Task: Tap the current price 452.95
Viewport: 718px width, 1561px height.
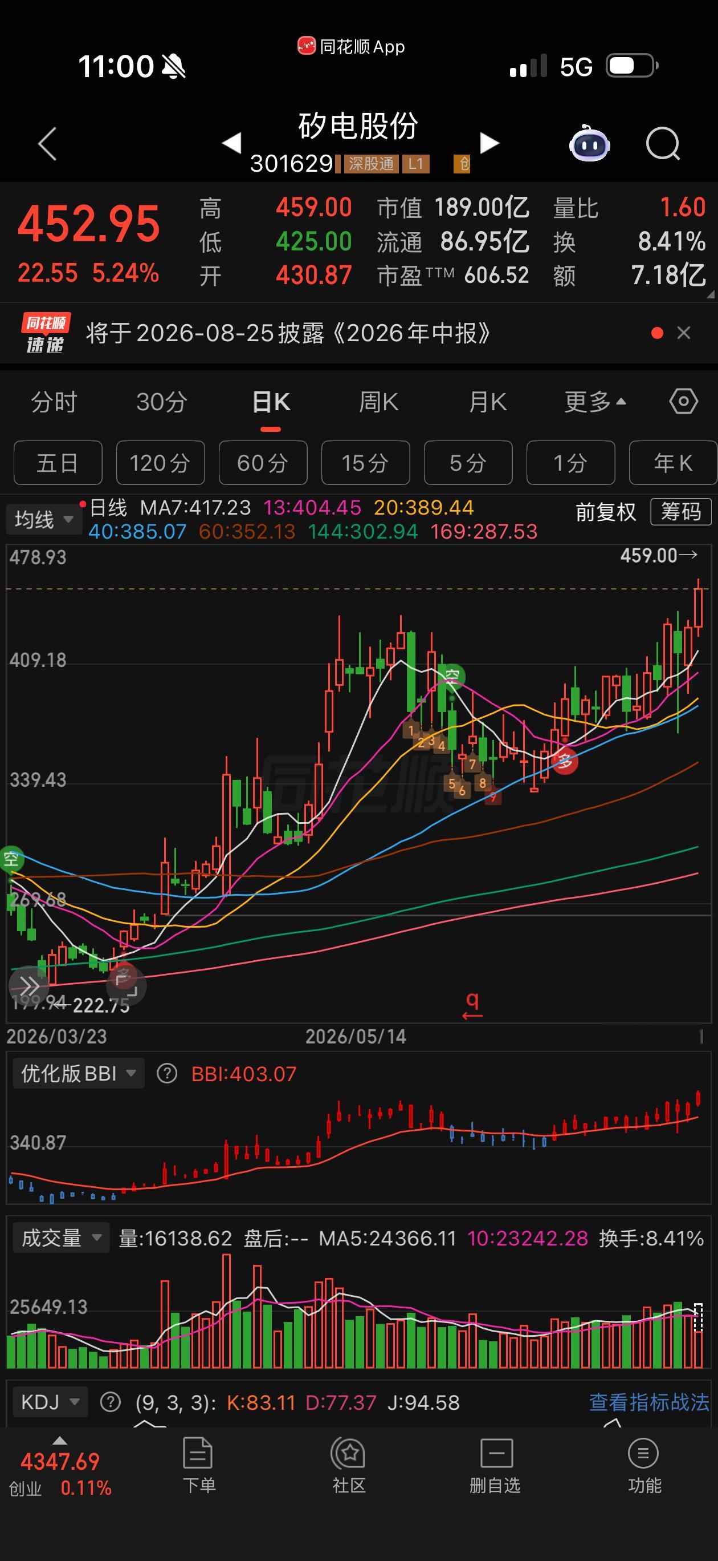Action: click(89, 224)
